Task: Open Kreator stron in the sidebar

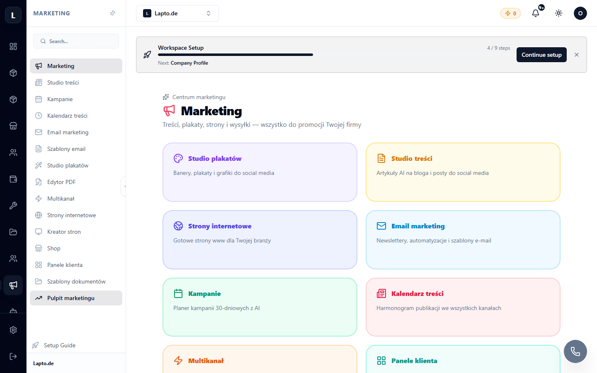Action: [76, 232]
